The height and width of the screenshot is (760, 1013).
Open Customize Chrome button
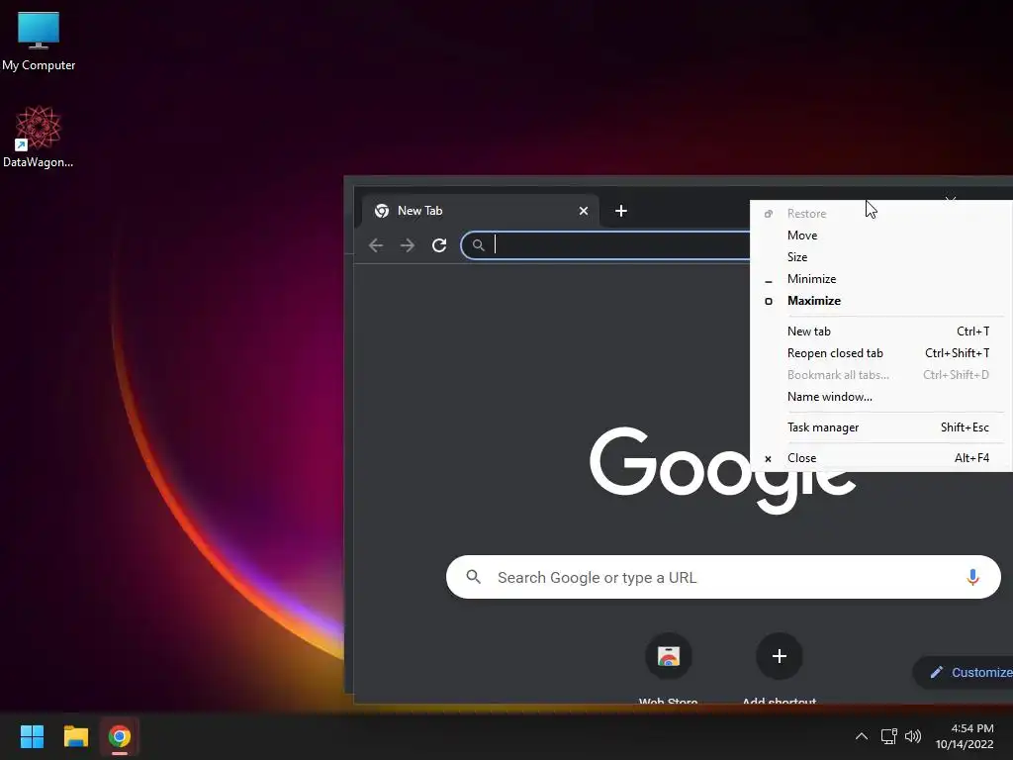(963, 672)
